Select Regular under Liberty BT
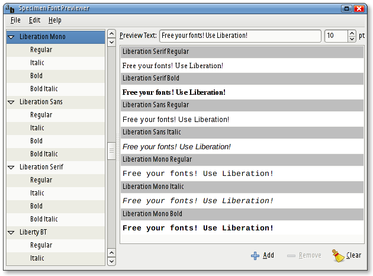 [x=56, y=246]
